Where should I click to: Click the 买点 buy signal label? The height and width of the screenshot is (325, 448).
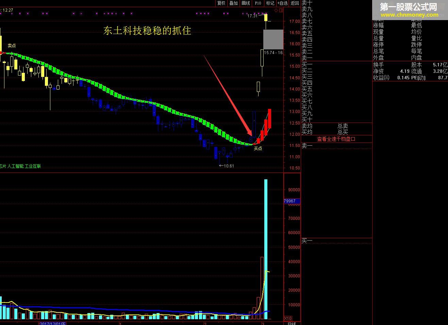[258, 148]
